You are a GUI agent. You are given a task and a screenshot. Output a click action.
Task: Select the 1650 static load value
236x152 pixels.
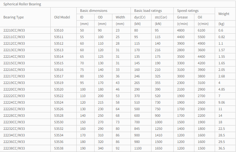[159, 148]
